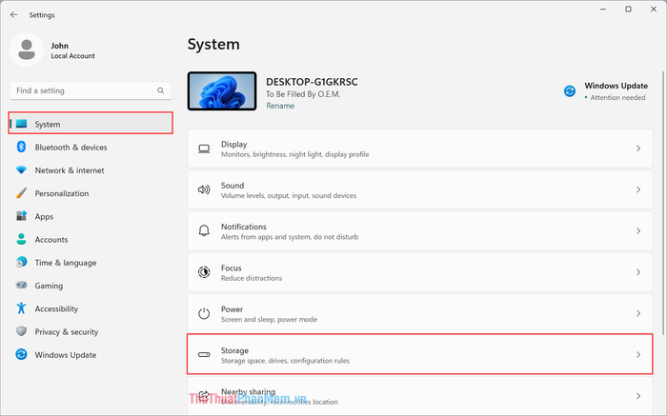Select the System section label
667x416 pixels.
(x=48, y=124)
